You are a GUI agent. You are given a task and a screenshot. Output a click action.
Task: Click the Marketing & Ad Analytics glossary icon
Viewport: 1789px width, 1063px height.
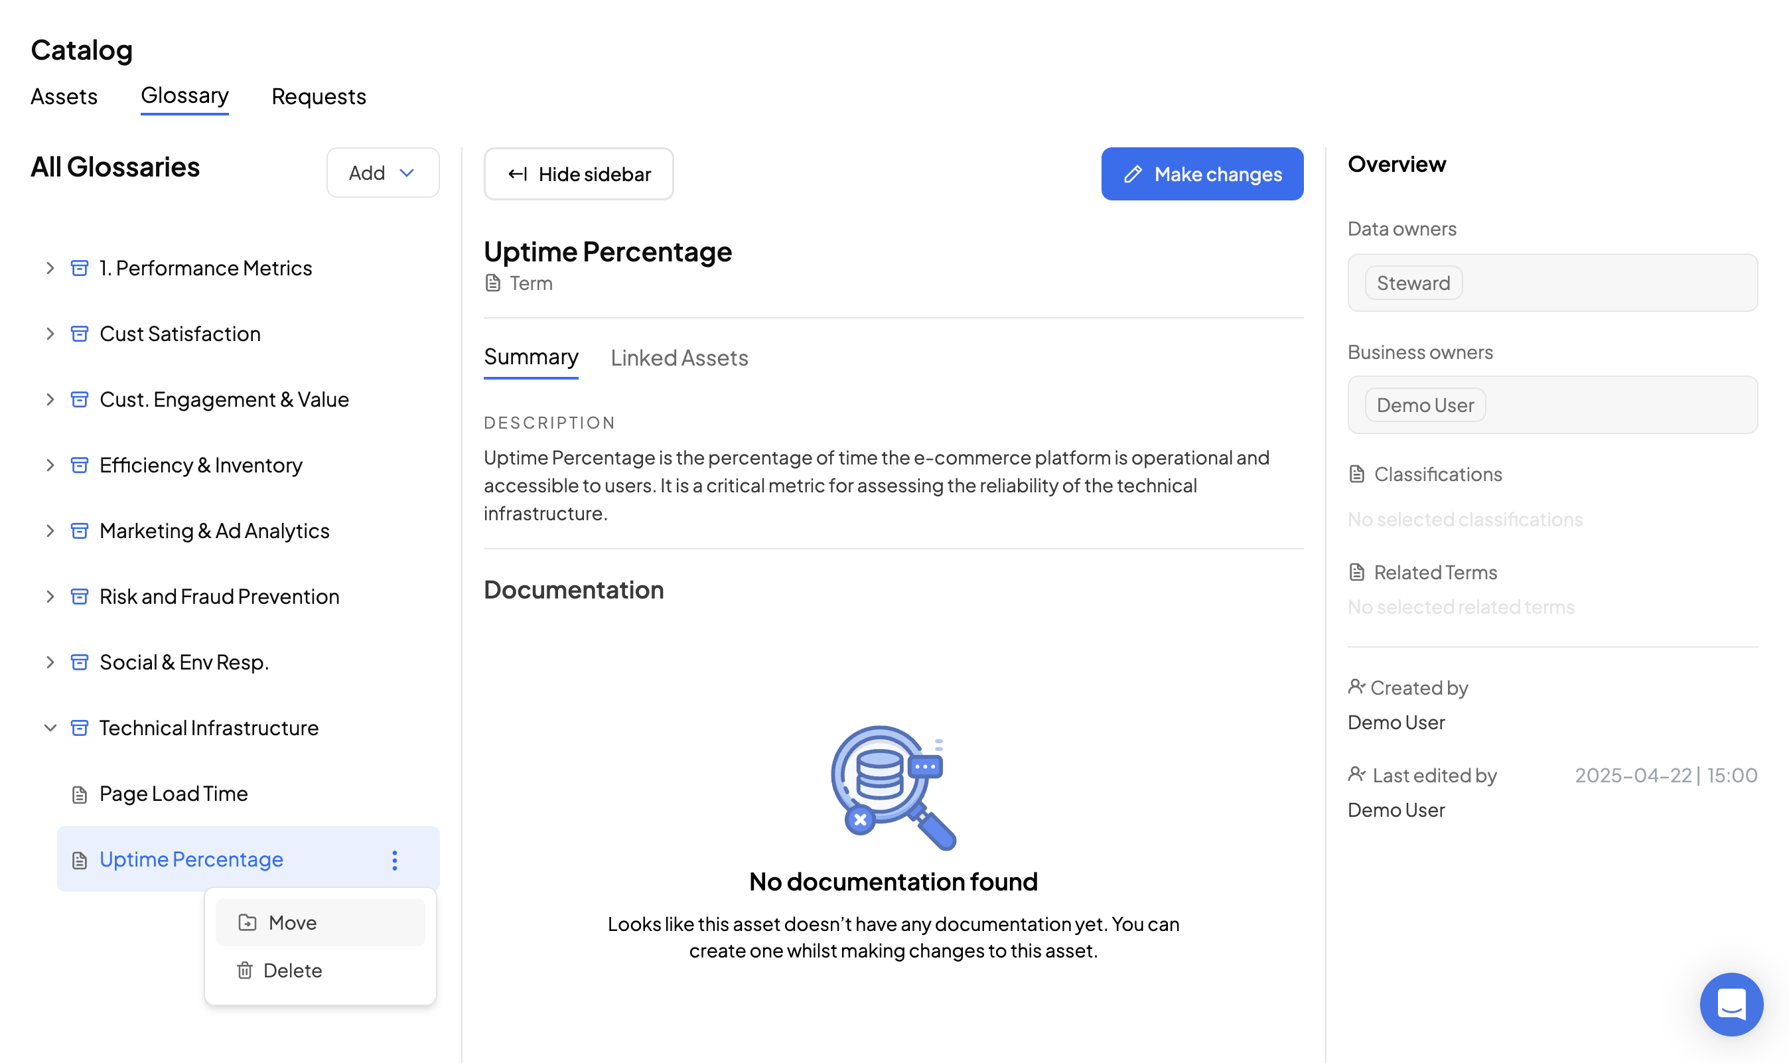click(80, 531)
